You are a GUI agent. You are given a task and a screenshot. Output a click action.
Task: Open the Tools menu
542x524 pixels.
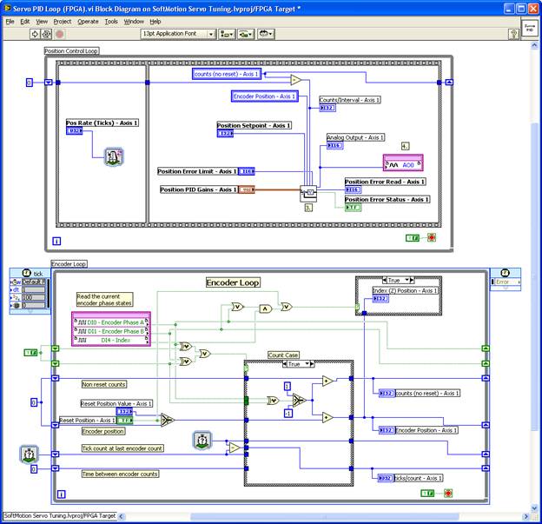[x=111, y=21]
